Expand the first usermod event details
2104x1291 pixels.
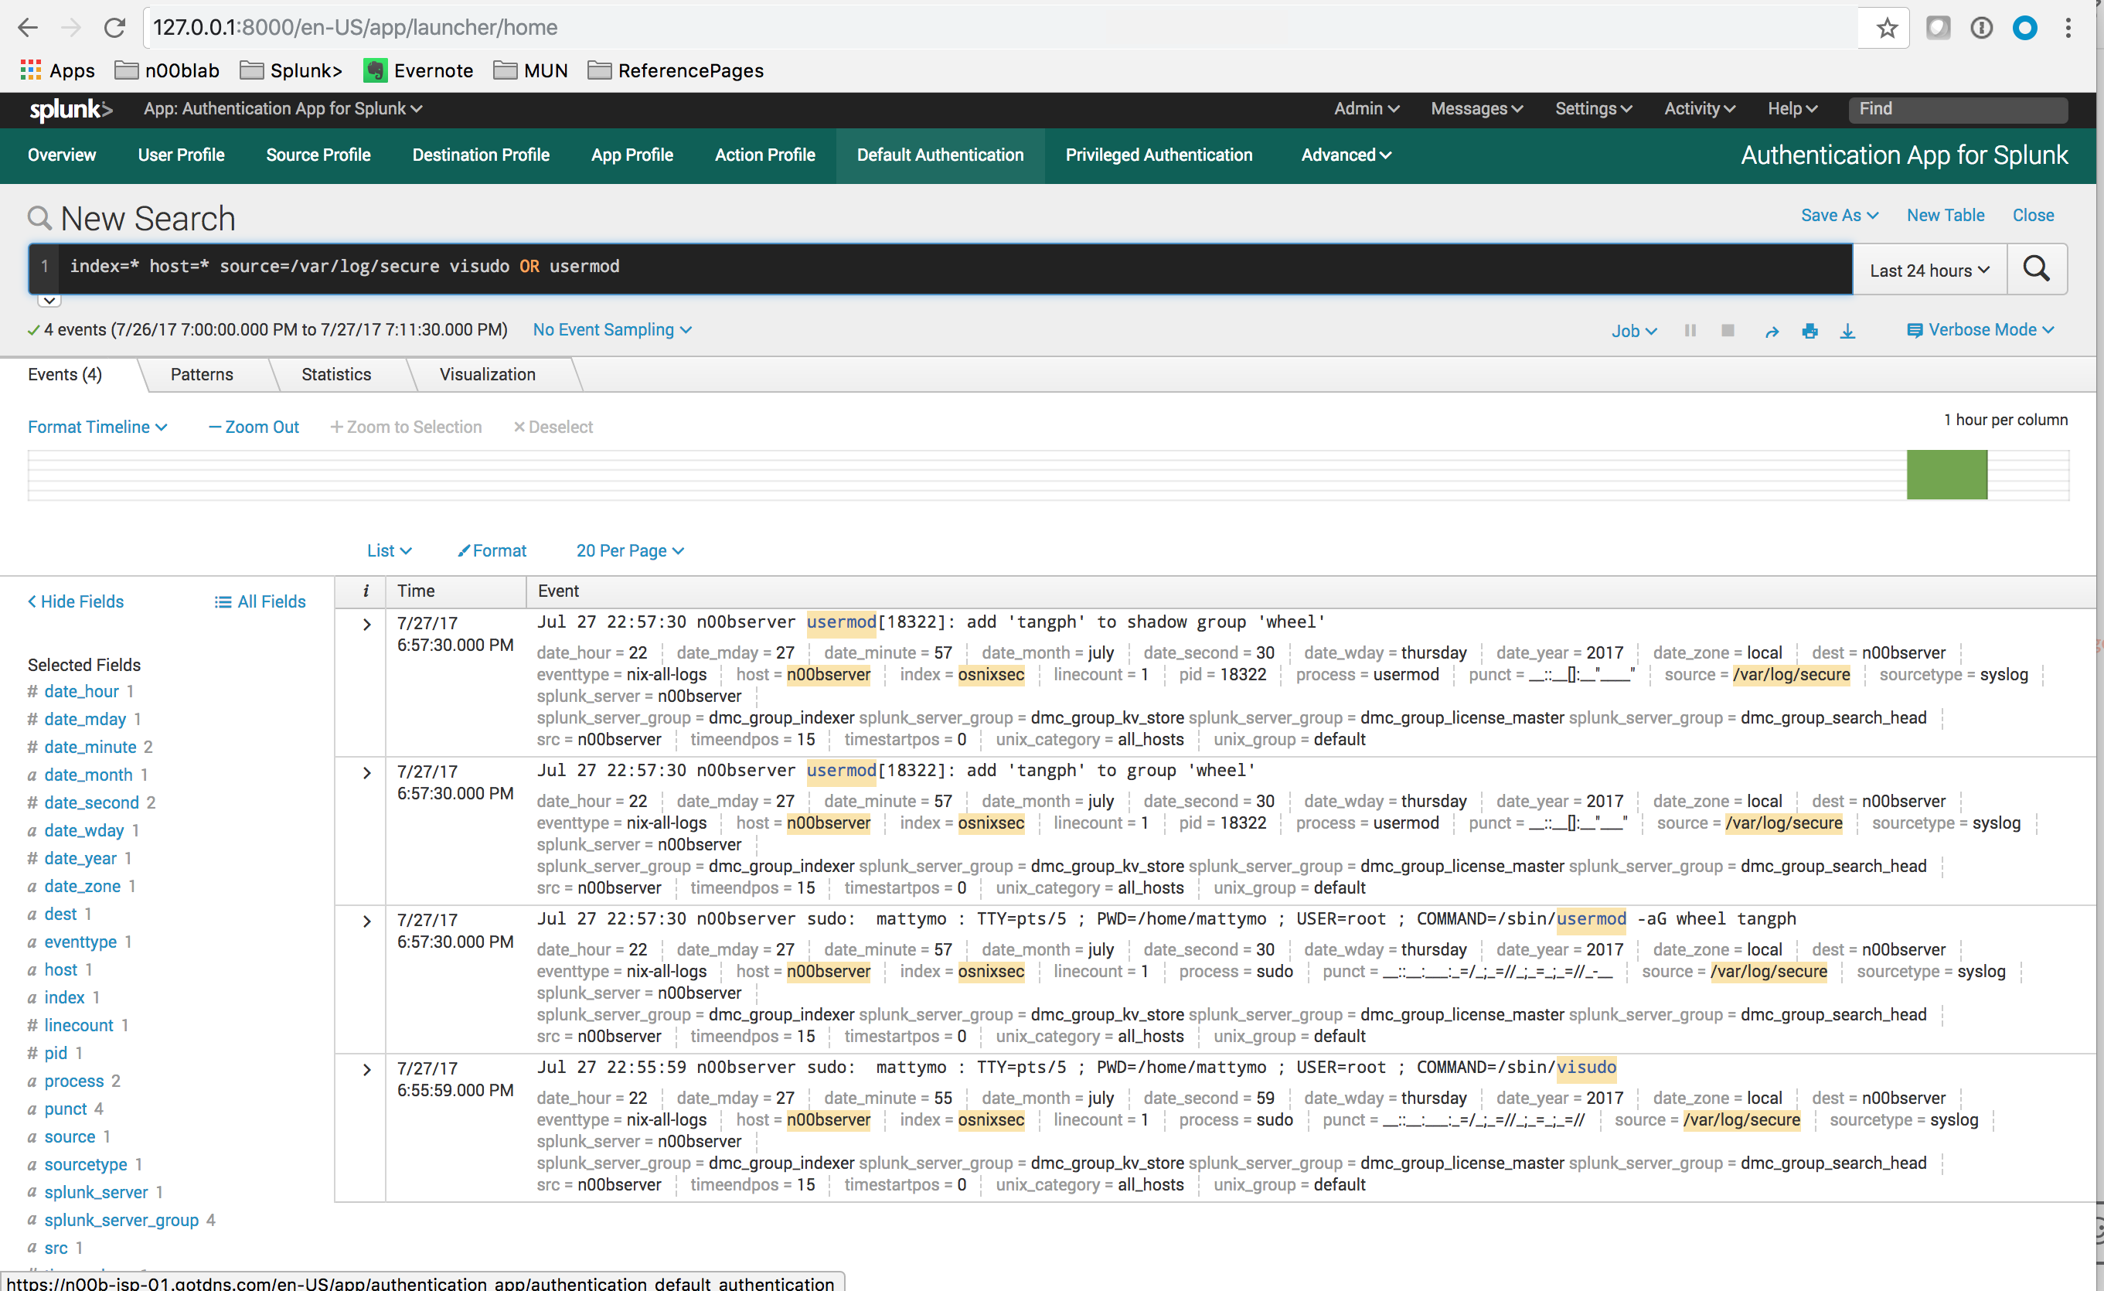367,624
